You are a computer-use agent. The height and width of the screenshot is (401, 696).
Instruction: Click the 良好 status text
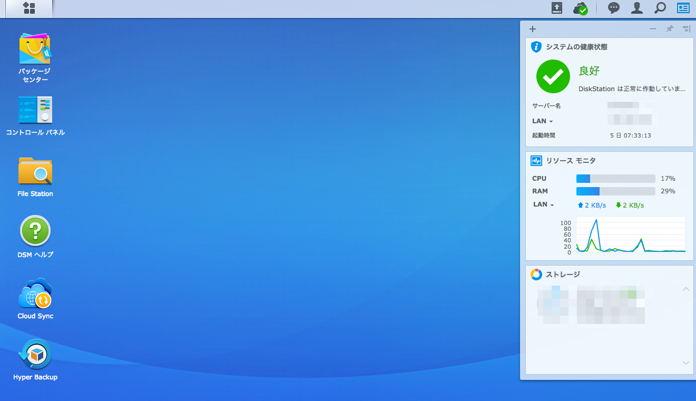click(589, 71)
